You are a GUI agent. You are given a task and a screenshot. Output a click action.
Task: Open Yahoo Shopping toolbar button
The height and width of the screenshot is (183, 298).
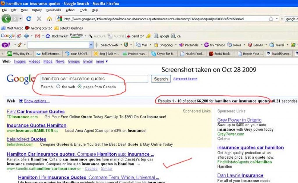pos(163,45)
